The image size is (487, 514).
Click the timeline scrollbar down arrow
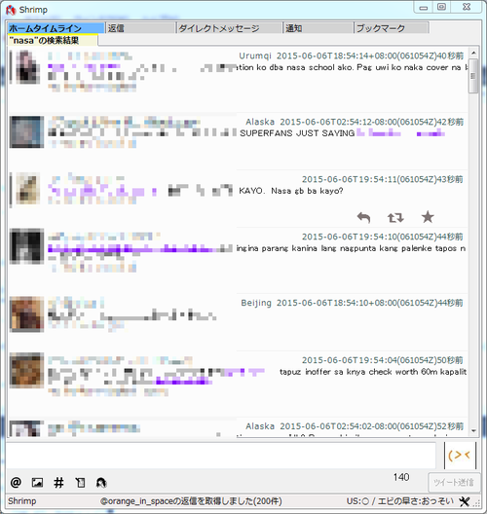[473, 430]
